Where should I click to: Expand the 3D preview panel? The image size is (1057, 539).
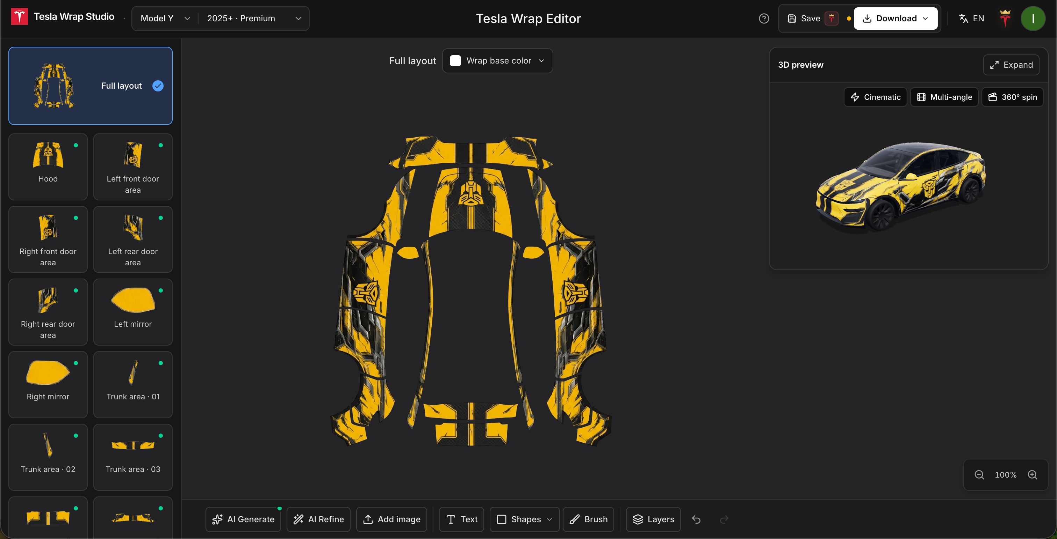point(1011,65)
